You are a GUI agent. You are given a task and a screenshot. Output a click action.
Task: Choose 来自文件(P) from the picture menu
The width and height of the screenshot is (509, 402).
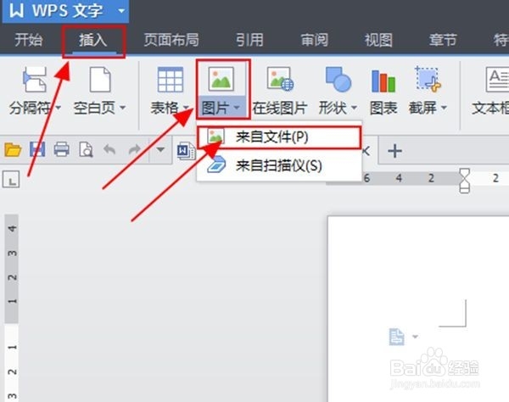point(279,137)
